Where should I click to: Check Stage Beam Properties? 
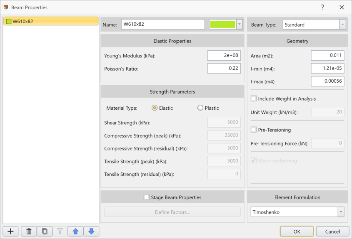tap(146, 197)
